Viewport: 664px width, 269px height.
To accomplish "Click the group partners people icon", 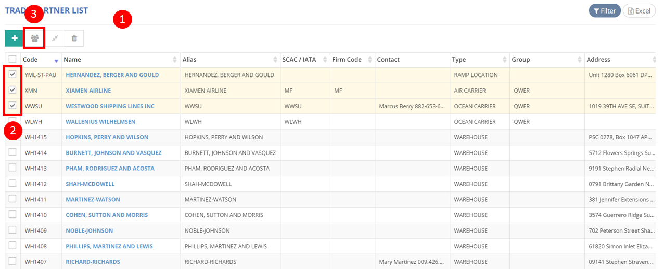I will (35, 39).
